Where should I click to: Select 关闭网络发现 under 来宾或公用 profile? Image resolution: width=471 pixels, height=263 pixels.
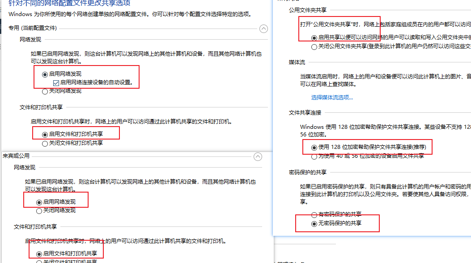coord(39,211)
